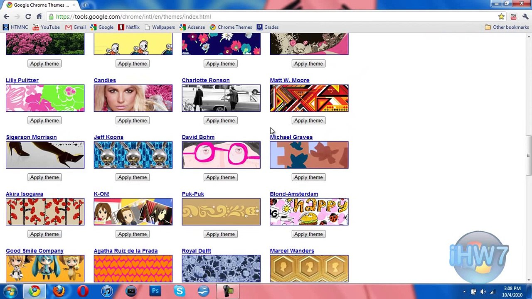Apply the Jeff Koons theme

133,177
